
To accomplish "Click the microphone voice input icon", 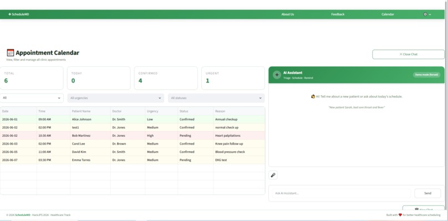I will 273,175.
